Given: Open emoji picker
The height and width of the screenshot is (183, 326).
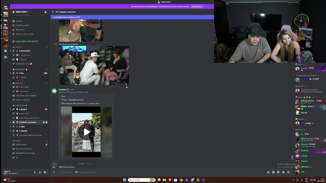Looking at the screenshot, I should pyautogui.click(x=283, y=172).
